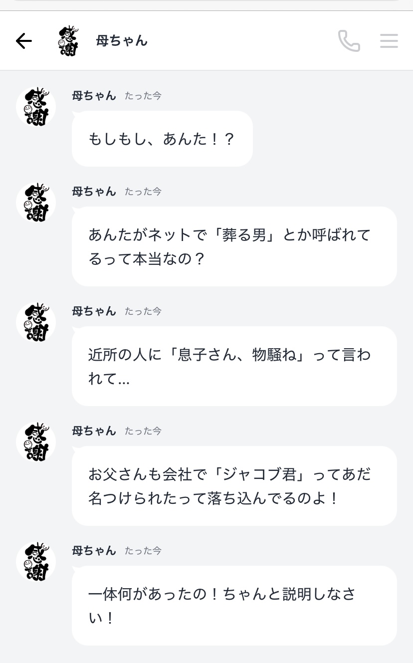Tap the message mentioning 葬る男
Screen dimensions: 413x663
pyautogui.click(x=234, y=246)
